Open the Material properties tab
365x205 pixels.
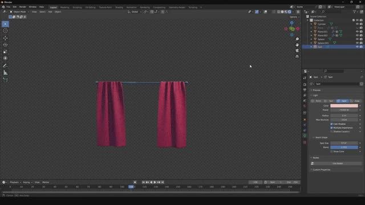click(305, 142)
